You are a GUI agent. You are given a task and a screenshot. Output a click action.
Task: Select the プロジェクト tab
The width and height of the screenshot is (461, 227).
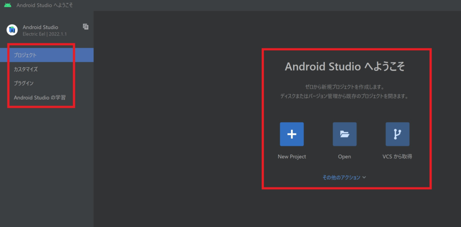point(25,55)
